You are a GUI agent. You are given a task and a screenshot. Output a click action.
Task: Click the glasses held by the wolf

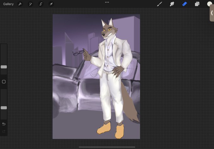coord(78,53)
